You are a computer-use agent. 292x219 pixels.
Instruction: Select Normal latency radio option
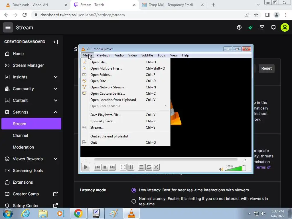pos(133,201)
